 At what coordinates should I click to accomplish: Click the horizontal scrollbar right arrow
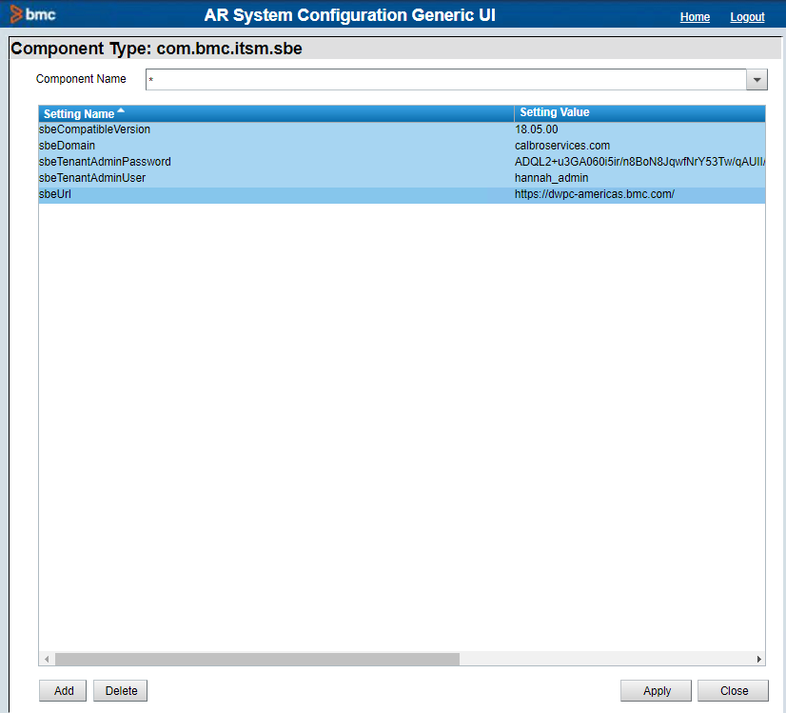(758, 659)
